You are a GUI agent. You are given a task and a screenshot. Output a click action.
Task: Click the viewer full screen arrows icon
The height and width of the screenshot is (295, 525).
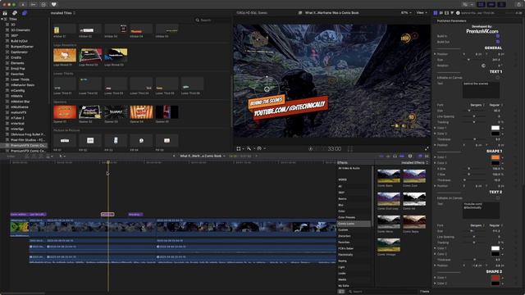coord(427,148)
